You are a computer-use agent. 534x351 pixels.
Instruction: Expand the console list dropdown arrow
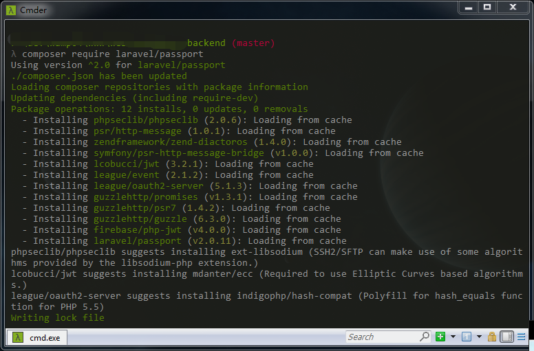point(479,337)
